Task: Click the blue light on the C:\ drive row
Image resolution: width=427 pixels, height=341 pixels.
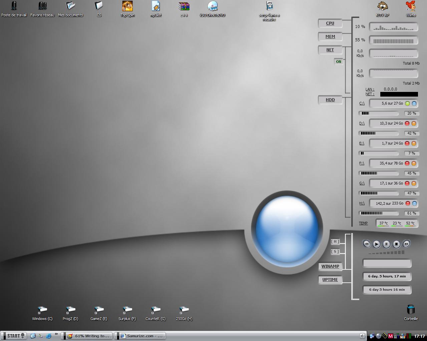Action: (x=414, y=104)
